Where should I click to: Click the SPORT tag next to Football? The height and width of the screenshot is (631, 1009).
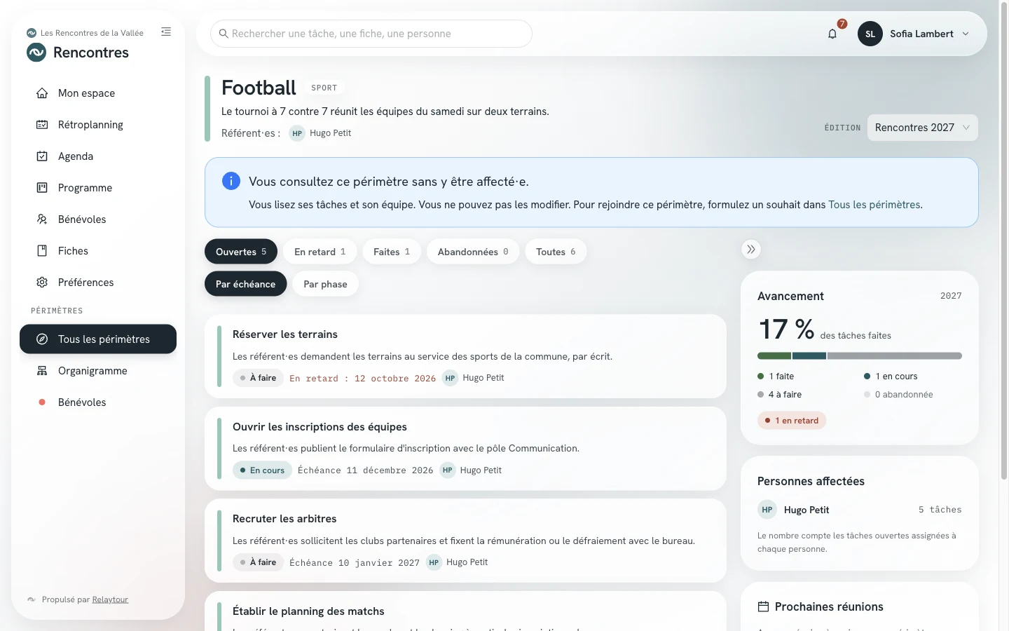[x=324, y=88]
